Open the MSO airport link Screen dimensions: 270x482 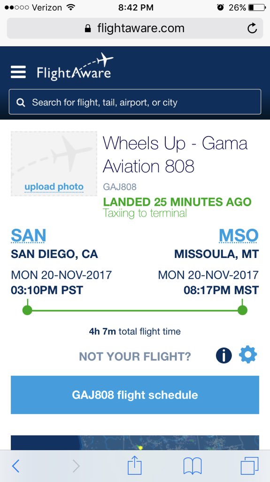tap(239, 236)
